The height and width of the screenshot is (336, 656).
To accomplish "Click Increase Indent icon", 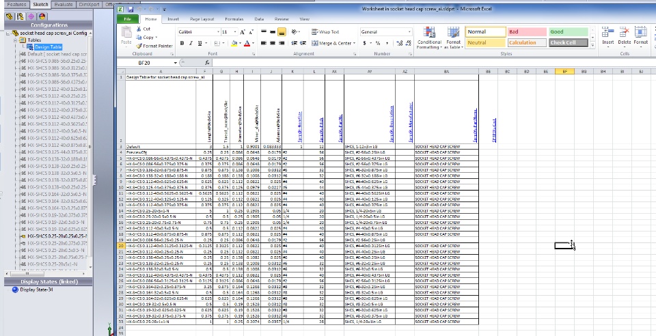I will 303,43.
